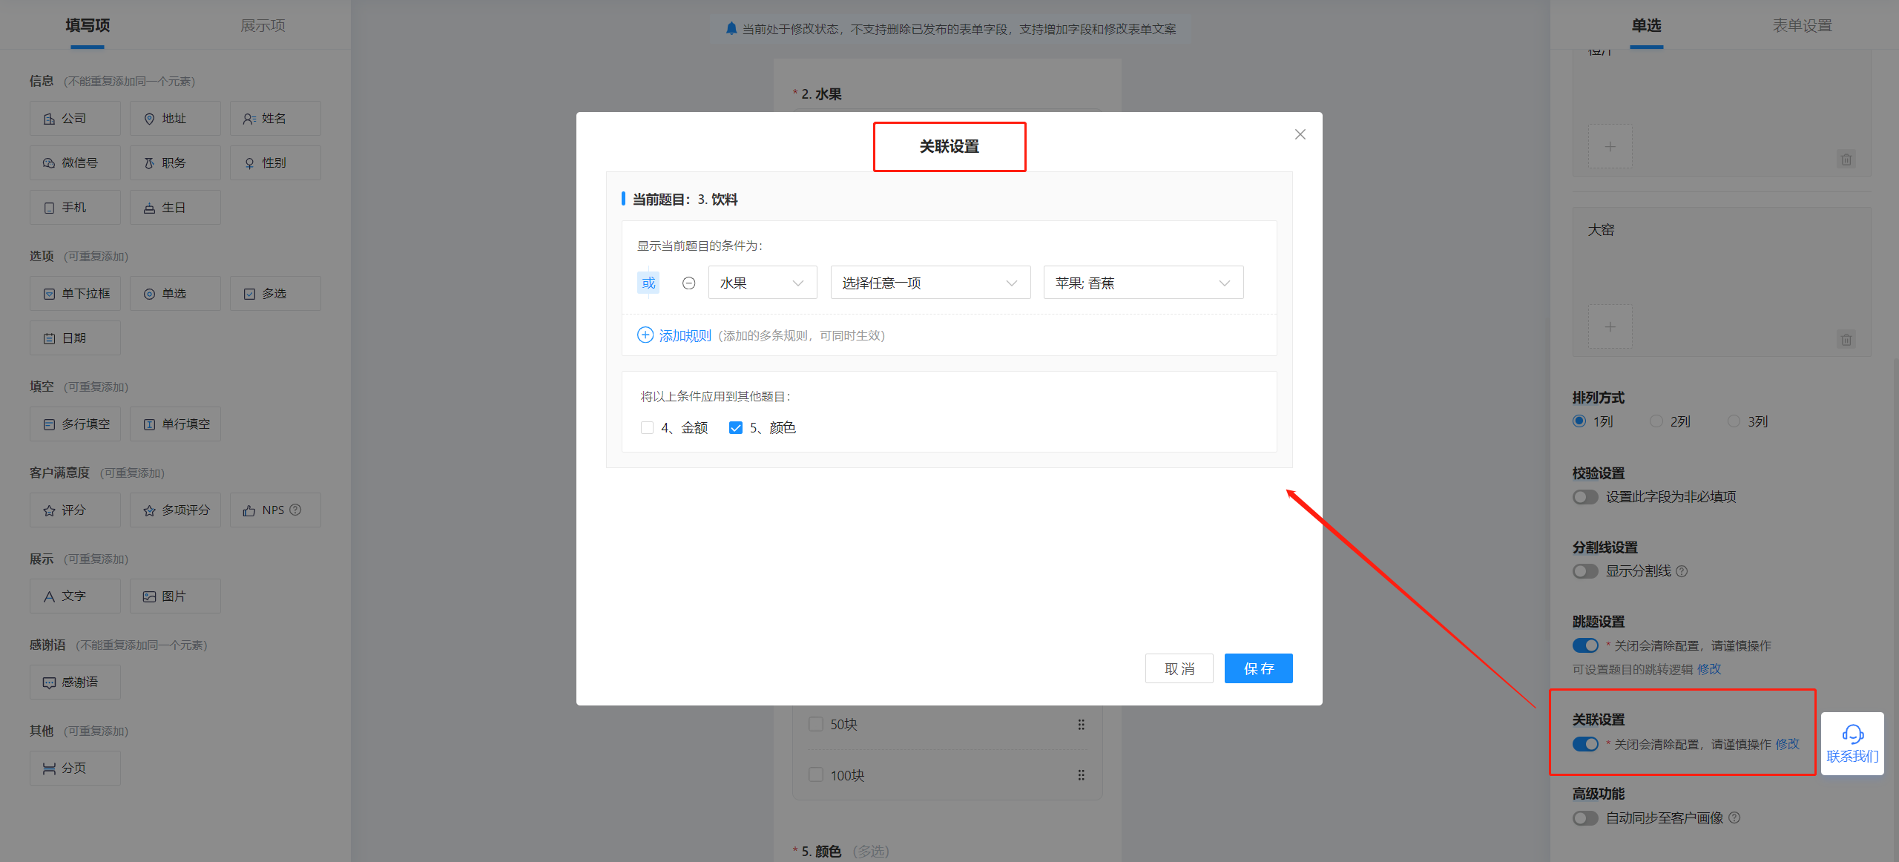This screenshot has height=862, width=1899.
Task: Add a 评分 rating element
Action: (75, 510)
